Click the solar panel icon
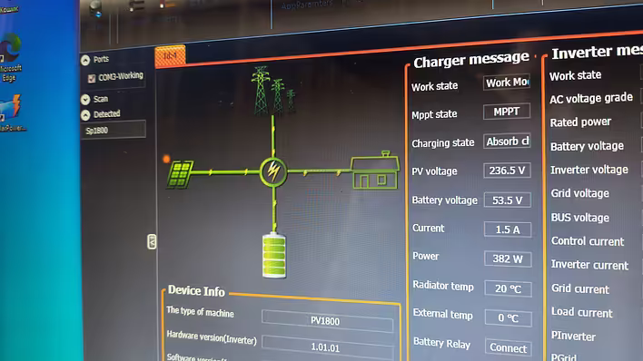This screenshot has height=361, width=643. click(x=179, y=174)
